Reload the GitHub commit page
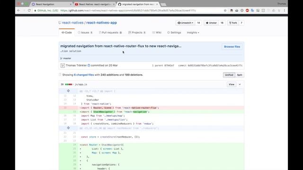The height and width of the screenshot is (170, 303). (29, 10)
